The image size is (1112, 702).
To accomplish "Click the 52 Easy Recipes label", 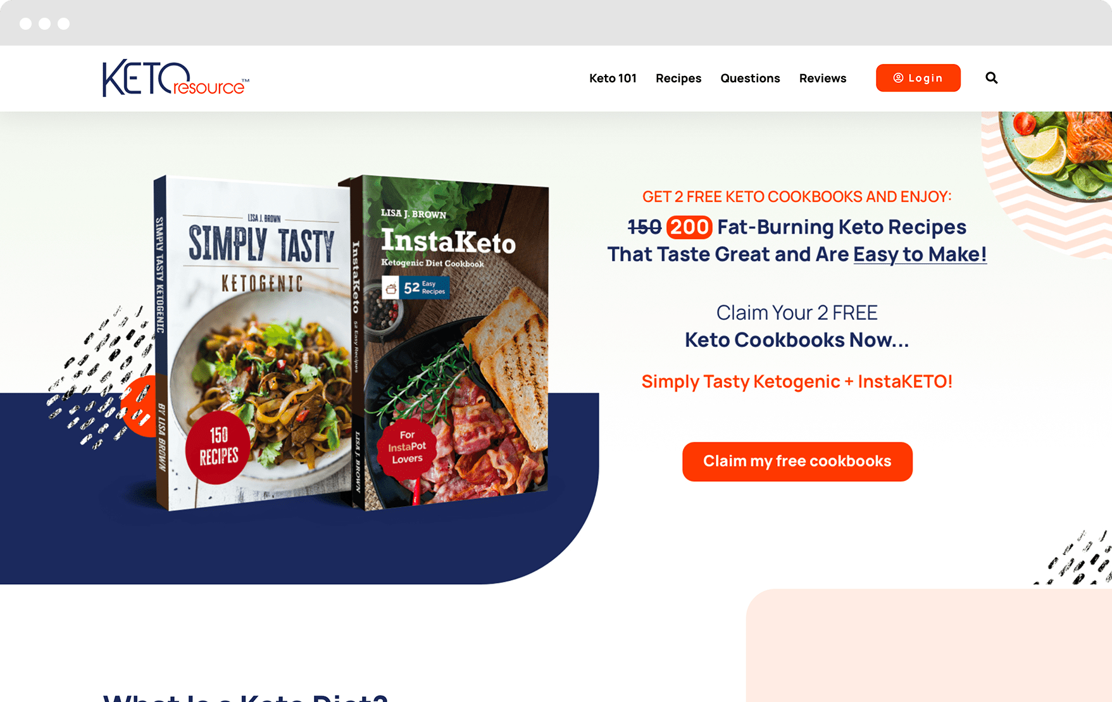I will click(416, 287).
